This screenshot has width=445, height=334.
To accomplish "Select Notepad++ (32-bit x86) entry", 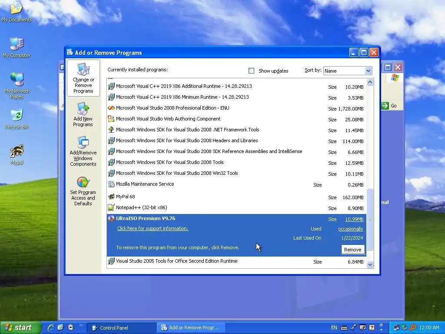I will 237,207.
